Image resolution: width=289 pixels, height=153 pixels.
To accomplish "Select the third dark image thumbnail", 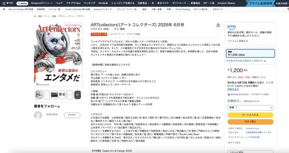I will [x=54, y=95].
